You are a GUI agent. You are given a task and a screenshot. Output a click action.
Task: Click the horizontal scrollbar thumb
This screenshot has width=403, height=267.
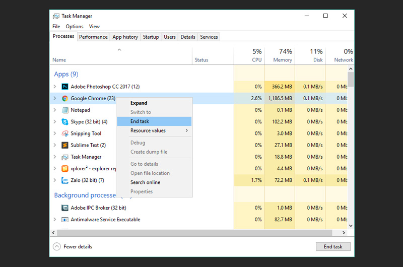click(x=194, y=233)
